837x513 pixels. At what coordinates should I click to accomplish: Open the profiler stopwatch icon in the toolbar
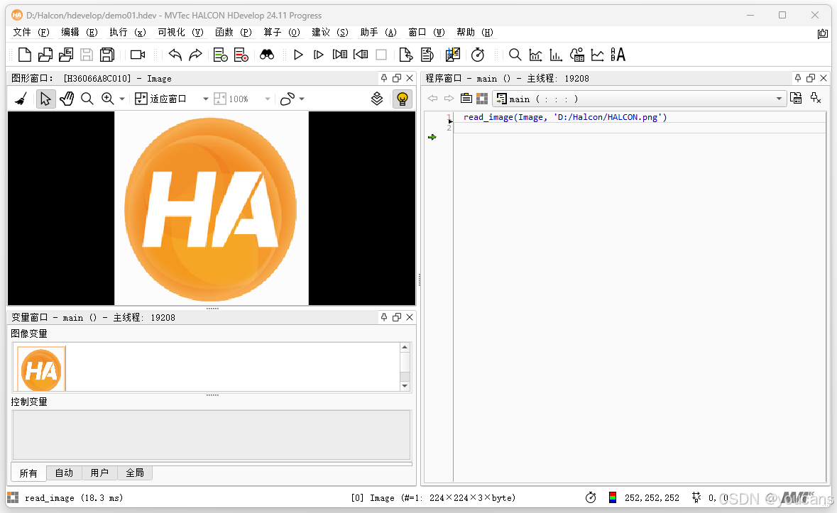pos(478,55)
